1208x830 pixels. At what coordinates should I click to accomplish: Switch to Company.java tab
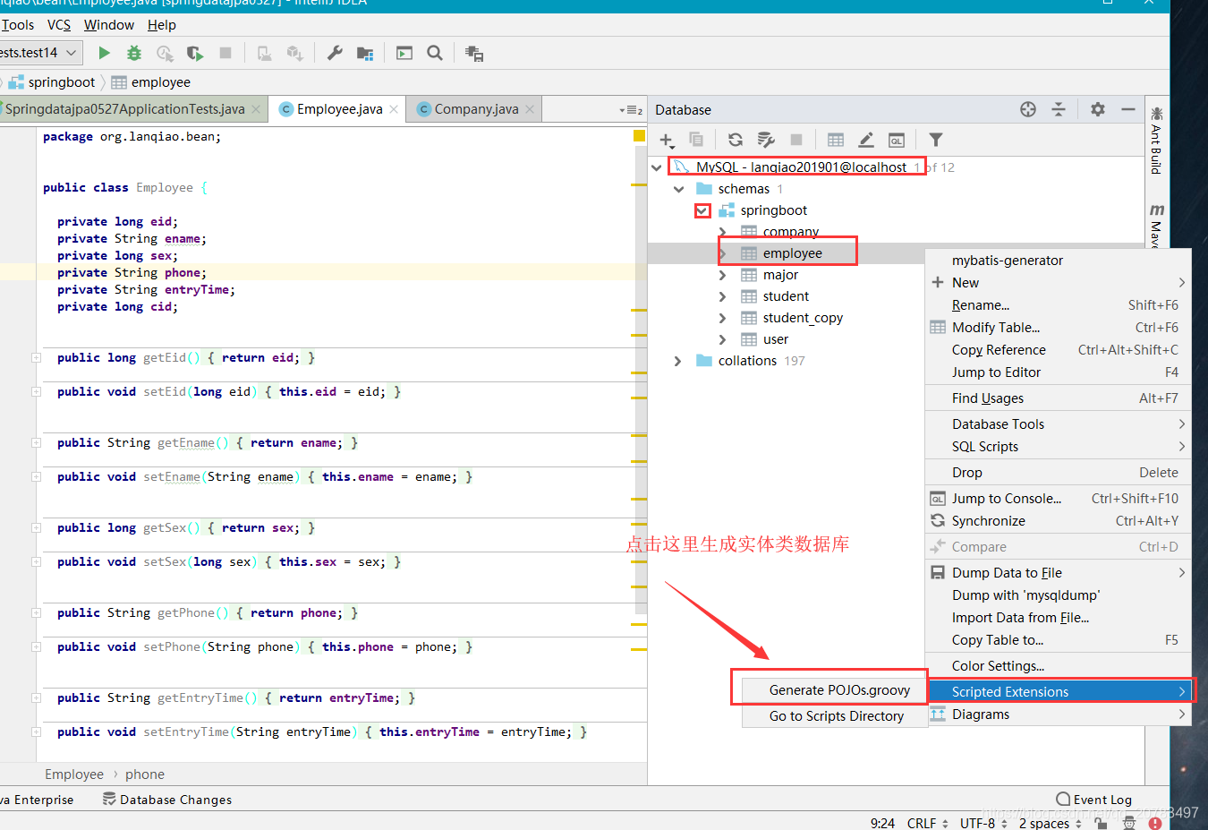click(x=476, y=109)
